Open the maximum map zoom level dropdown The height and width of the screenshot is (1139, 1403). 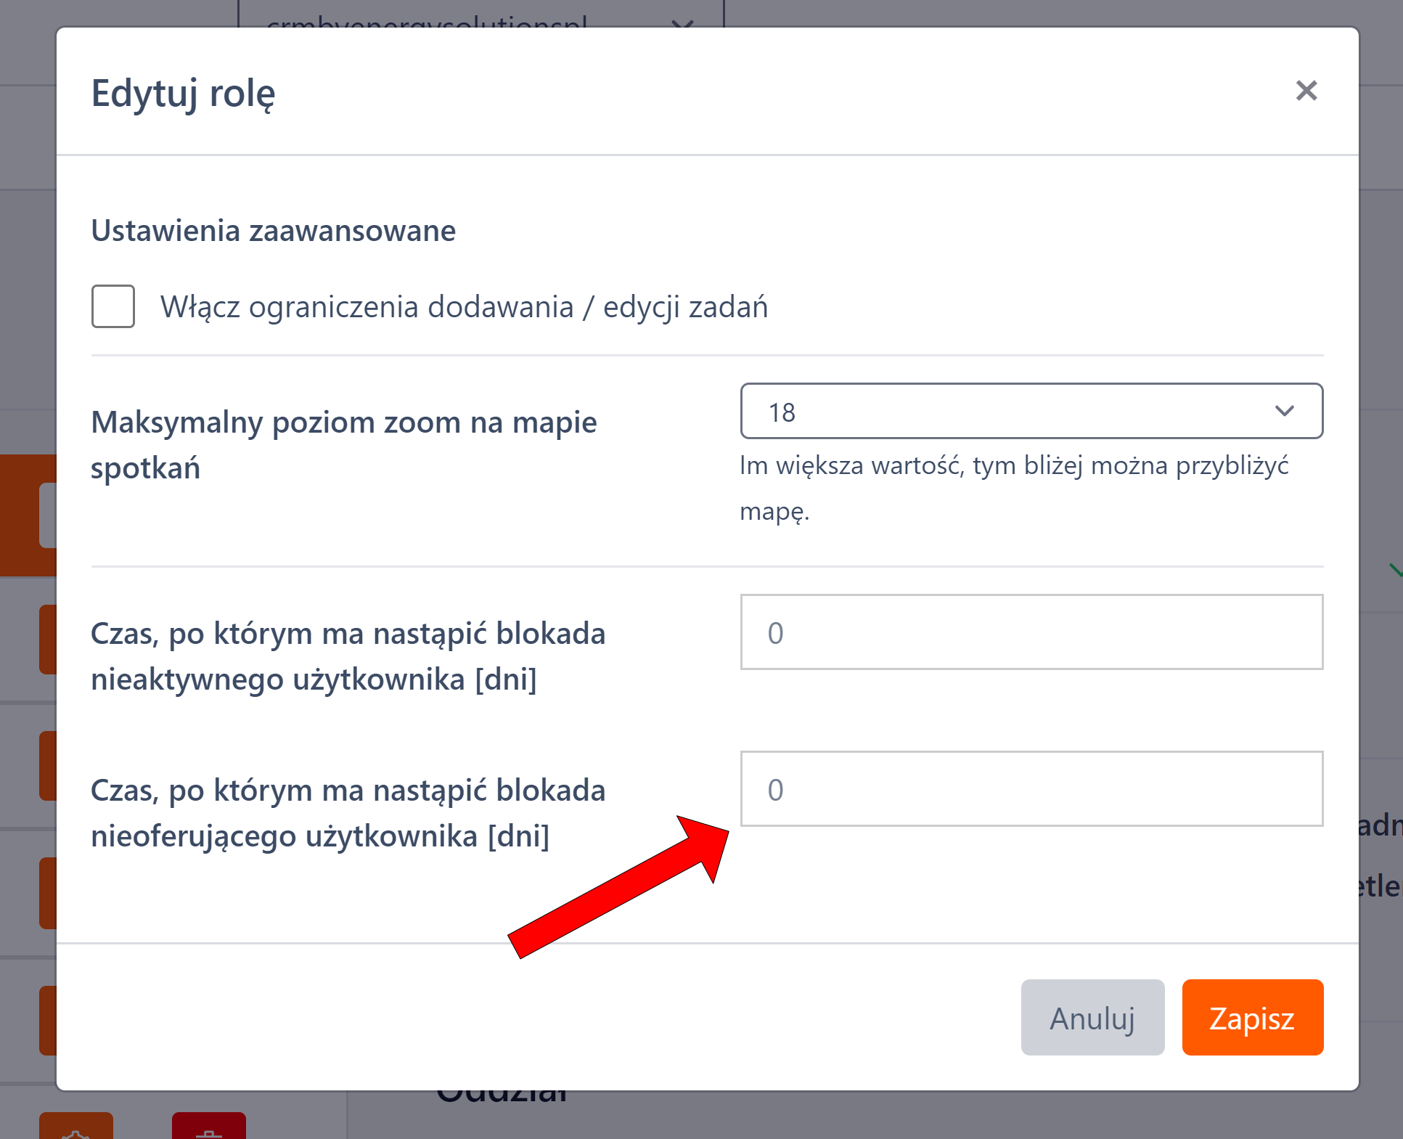pyautogui.click(x=1031, y=411)
